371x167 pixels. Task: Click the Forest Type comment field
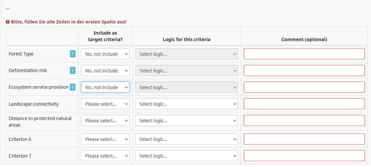coord(304,54)
